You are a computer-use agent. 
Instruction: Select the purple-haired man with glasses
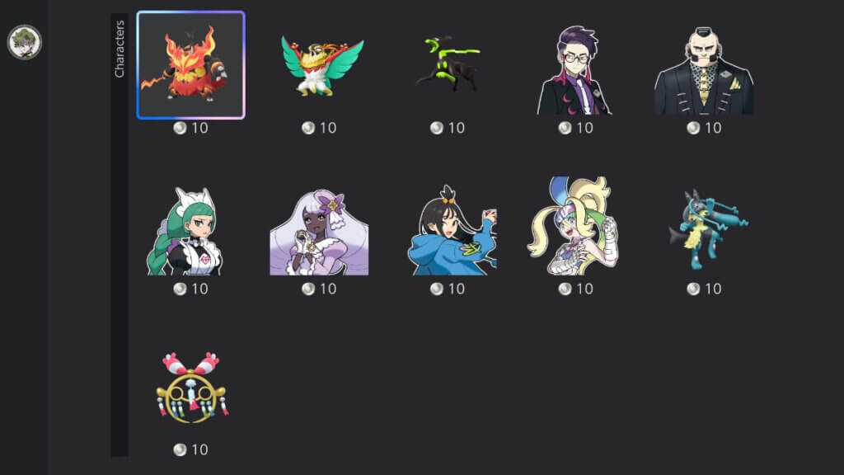coord(574,70)
